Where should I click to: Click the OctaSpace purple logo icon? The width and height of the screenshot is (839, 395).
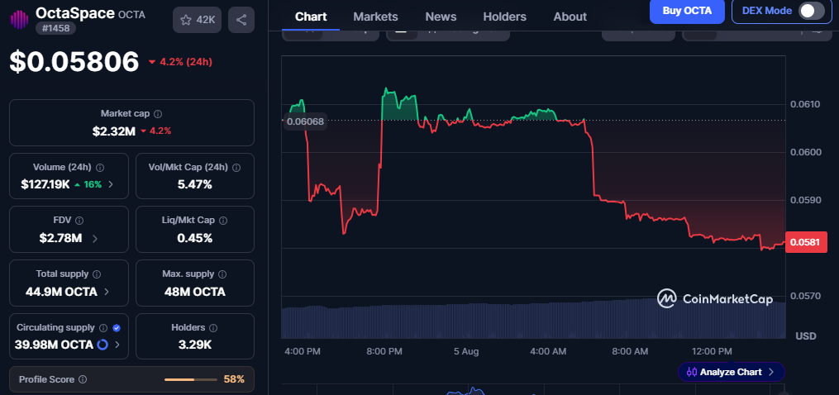click(19, 20)
